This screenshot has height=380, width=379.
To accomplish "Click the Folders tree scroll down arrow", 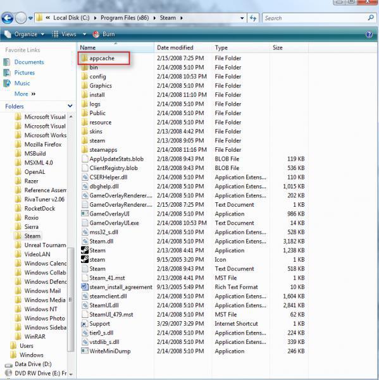I will coord(71,374).
